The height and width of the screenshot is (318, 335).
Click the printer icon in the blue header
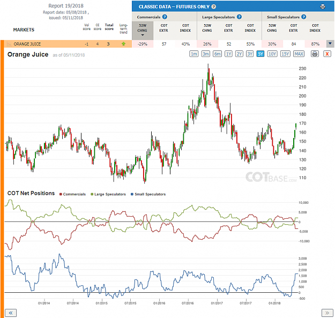pyautogui.click(x=323, y=6)
